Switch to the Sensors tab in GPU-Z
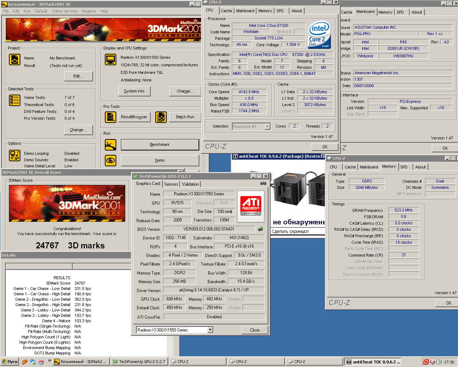Screen dimensions: 458x367 click(171, 184)
